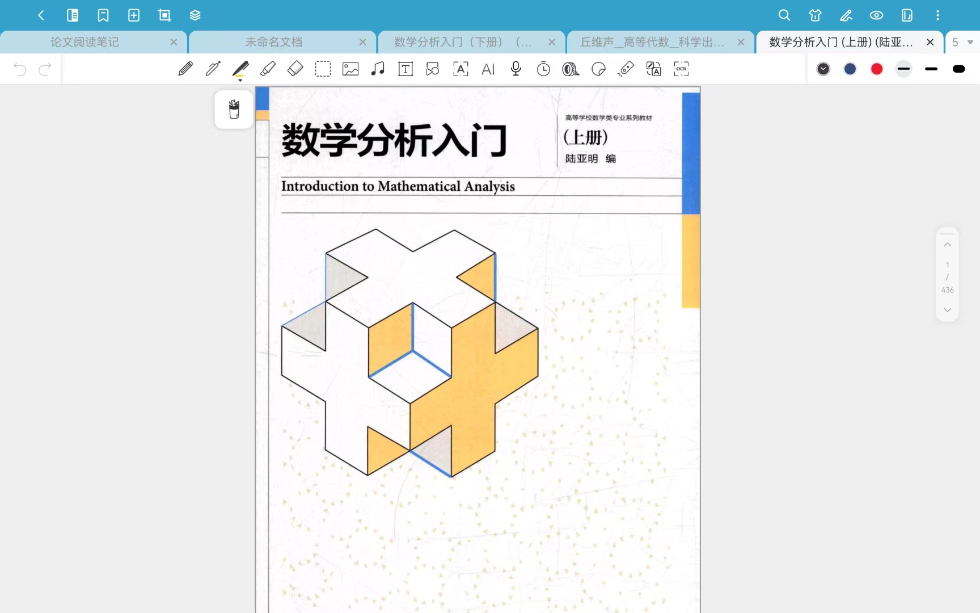Undo the last action

20,69
